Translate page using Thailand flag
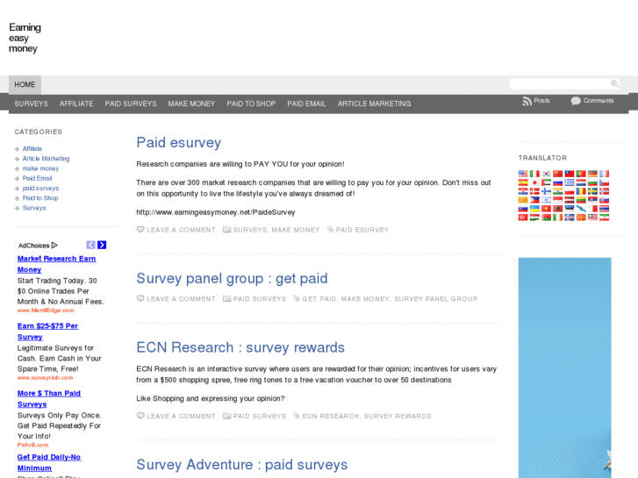 point(605,209)
